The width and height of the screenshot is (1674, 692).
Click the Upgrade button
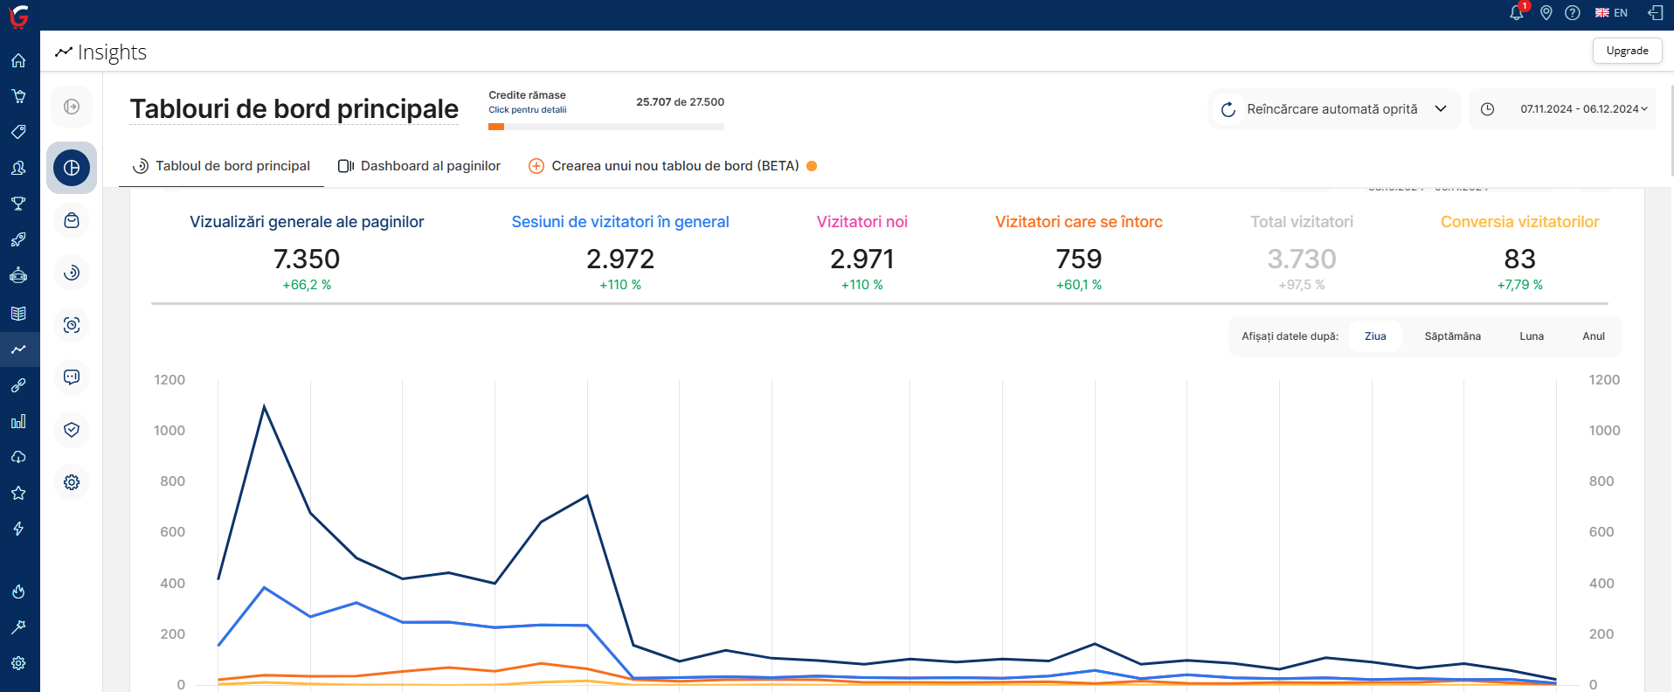(1627, 51)
